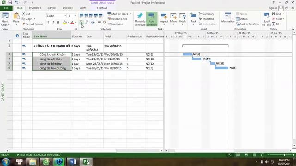296x166 pixels.
Task: Set task to 75% complete
Action: tap(96, 15)
